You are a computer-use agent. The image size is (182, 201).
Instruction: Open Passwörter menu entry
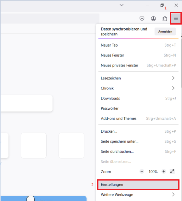(x=138, y=108)
